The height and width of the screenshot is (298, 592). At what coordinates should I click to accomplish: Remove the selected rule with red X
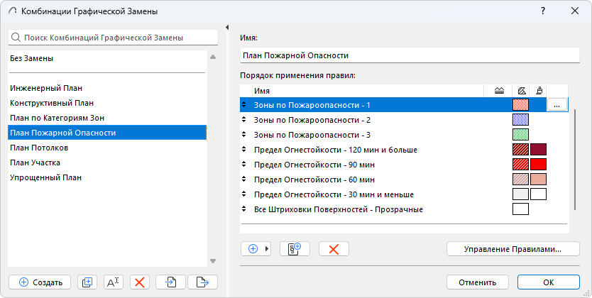pos(334,248)
